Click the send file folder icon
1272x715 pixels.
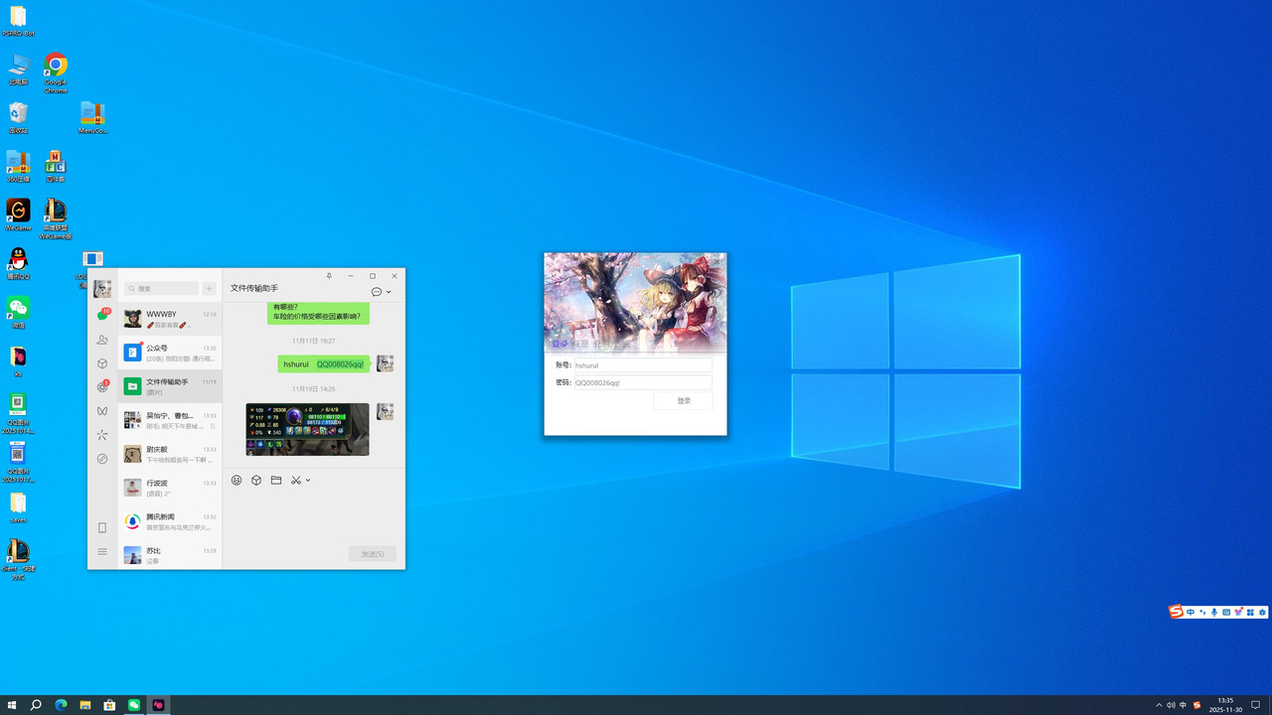coord(276,481)
